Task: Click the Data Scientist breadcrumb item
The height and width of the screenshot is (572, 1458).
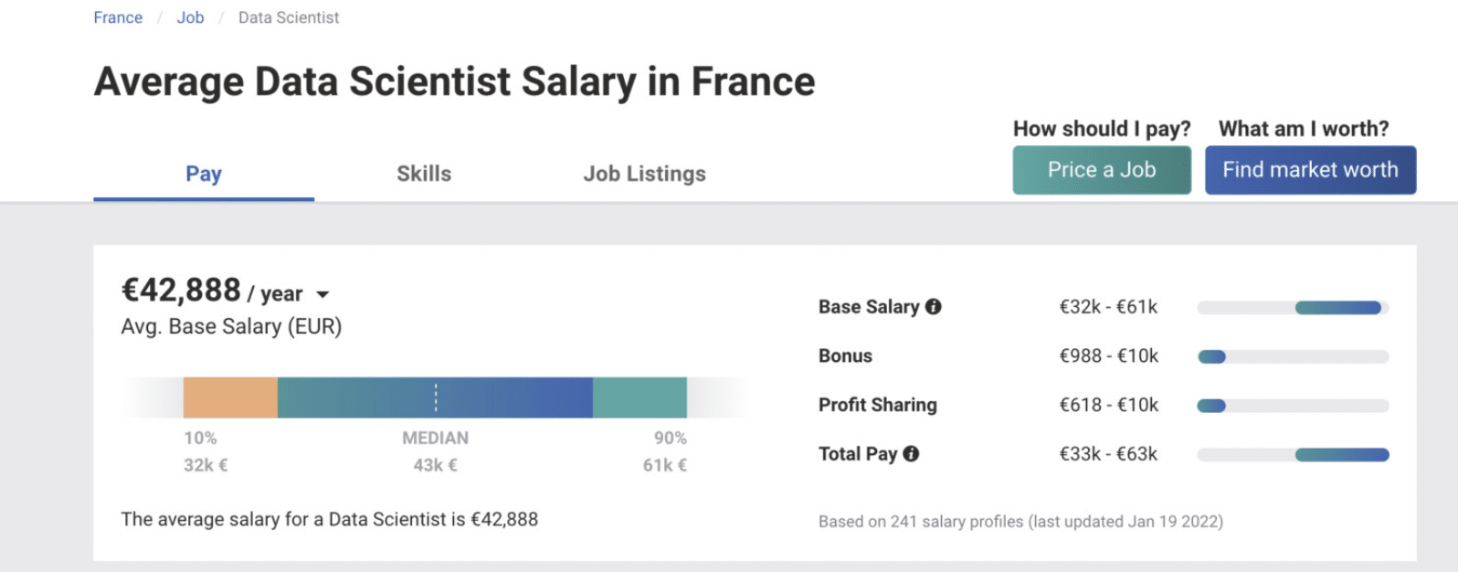Action: coord(289,17)
